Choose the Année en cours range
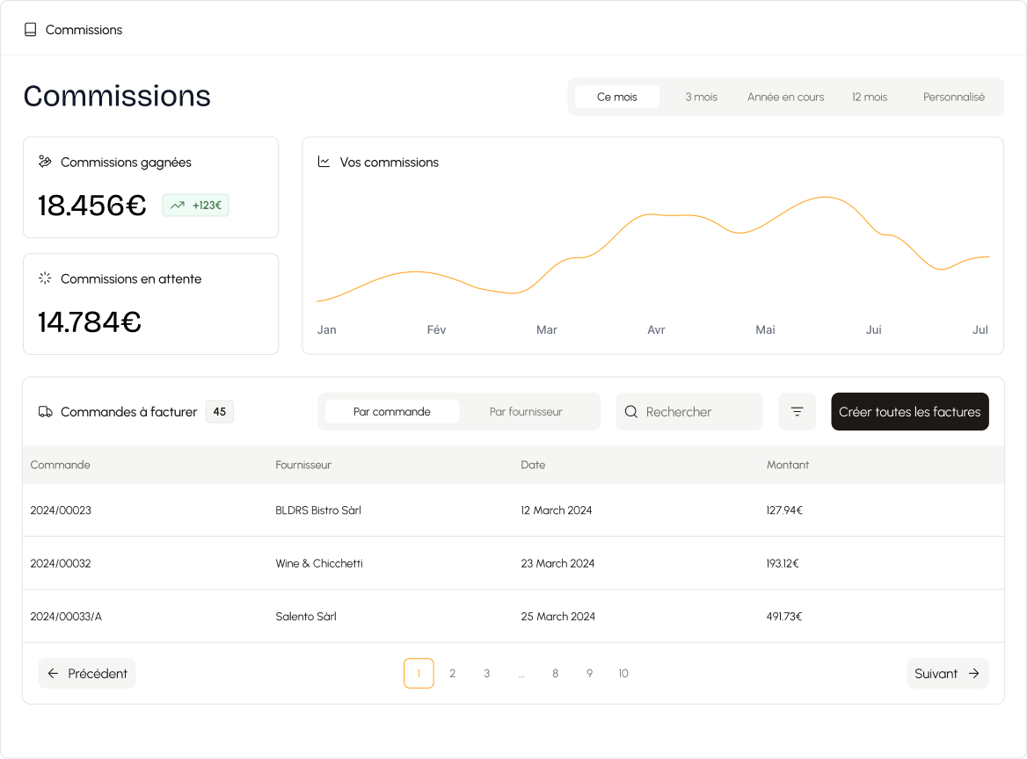This screenshot has width=1027, height=759. (785, 97)
